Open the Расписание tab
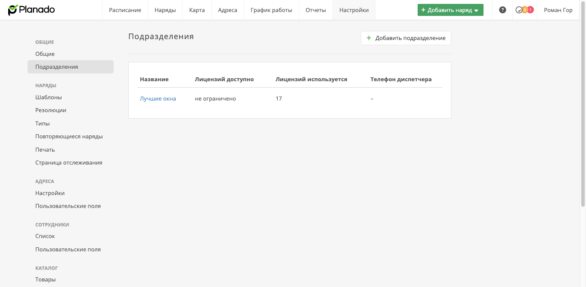 coord(125,10)
